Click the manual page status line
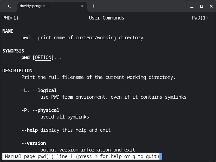The width and height of the screenshot is (216, 162). (x=81, y=157)
